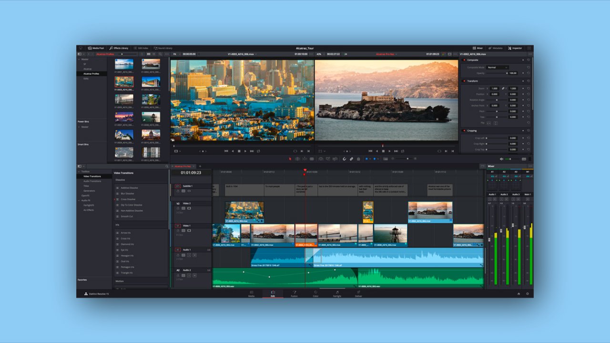610x343 pixels.
Task: Open the Metadata panel
Action: [496, 48]
